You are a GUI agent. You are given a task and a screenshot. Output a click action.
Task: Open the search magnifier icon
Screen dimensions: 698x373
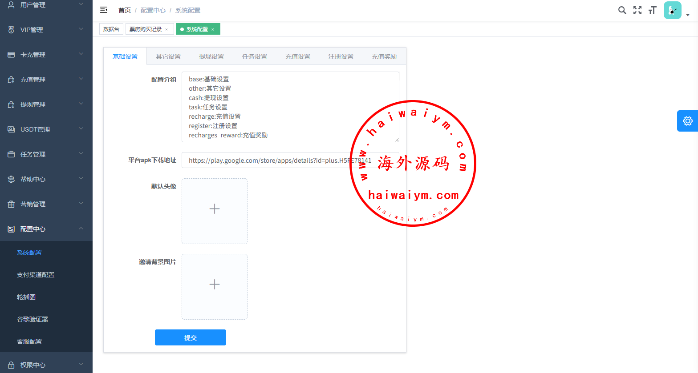coord(622,10)
